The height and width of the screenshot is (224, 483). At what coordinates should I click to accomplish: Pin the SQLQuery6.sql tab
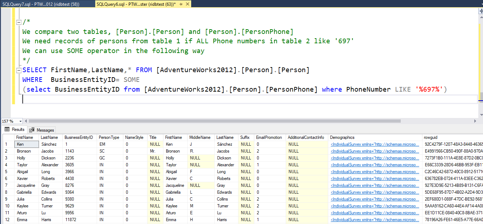pos(181,4)
